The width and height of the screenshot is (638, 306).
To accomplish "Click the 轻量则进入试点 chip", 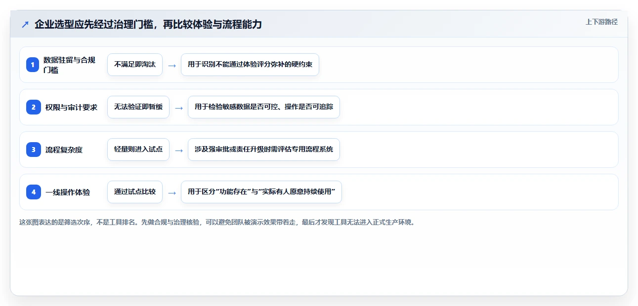I will [x=138, y=150].
